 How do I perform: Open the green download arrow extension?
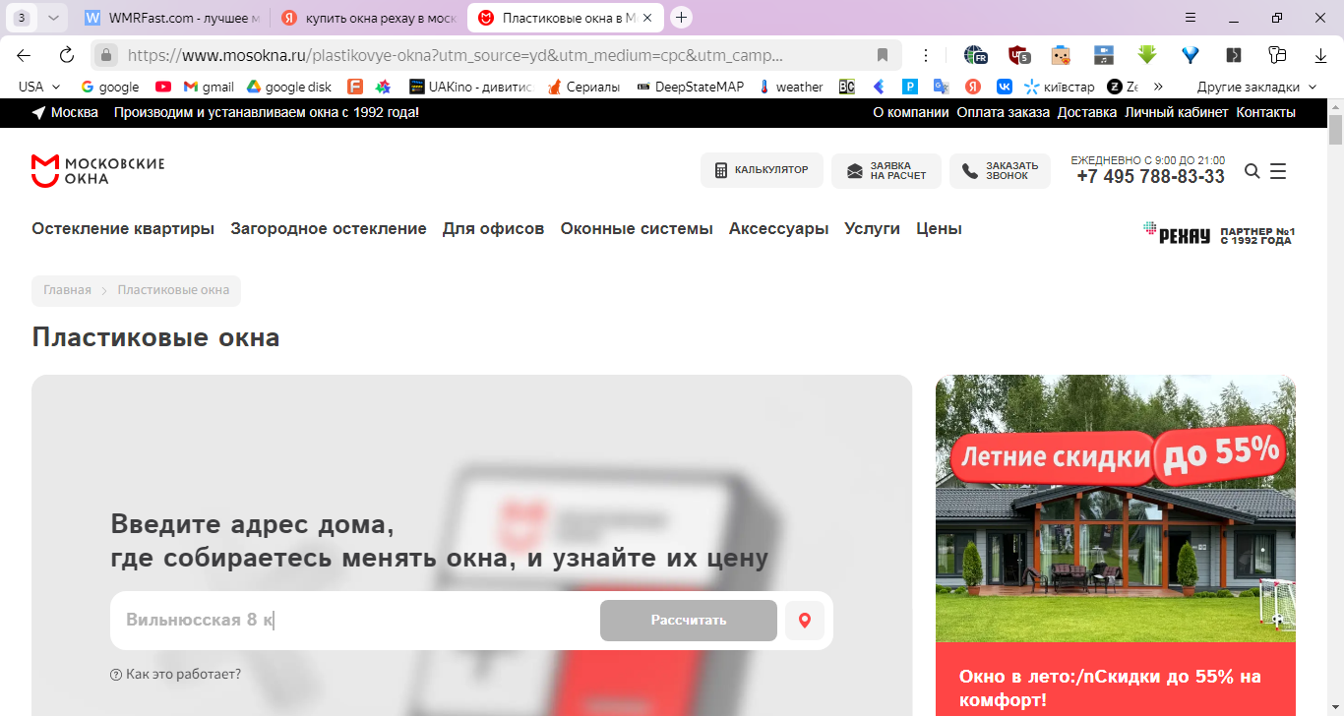point(1146,55)
